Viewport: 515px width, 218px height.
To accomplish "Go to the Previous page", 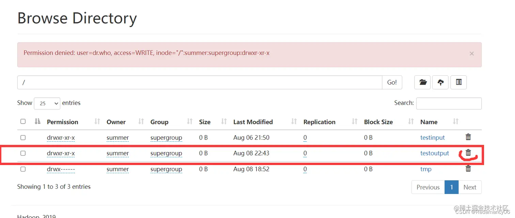I will 428,187.
